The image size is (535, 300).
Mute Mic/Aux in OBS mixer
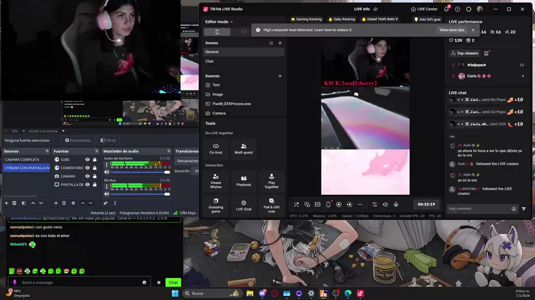pos(107,194)
